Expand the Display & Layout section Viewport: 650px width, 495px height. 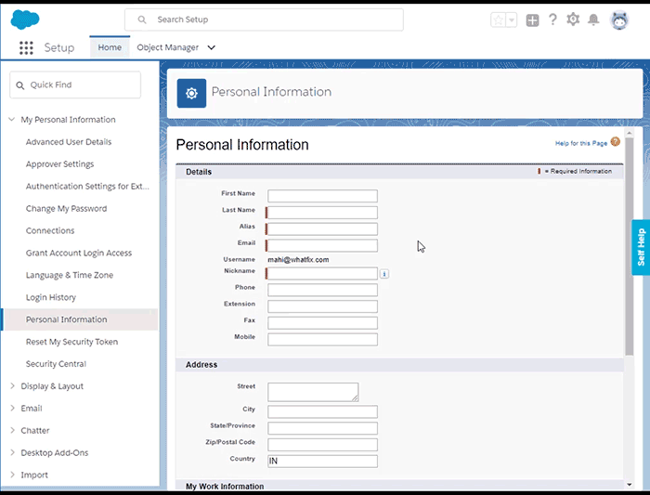(x=12, y=386)
